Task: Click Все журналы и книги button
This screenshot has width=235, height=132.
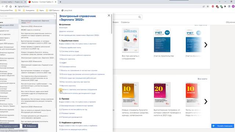Action: point(10,126)
